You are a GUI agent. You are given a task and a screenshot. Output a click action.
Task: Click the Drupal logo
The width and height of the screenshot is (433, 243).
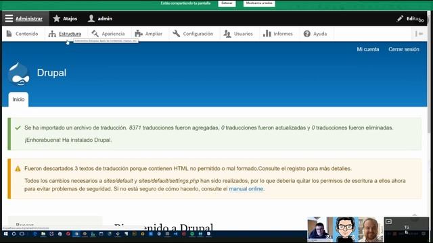tap(18, 74)
